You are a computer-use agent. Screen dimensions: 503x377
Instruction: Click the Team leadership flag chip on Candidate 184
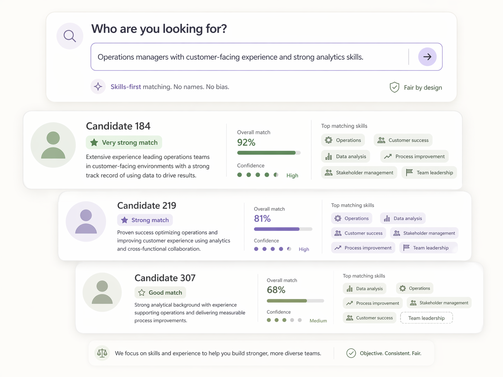pyautogui.click(x=429, y=173)
